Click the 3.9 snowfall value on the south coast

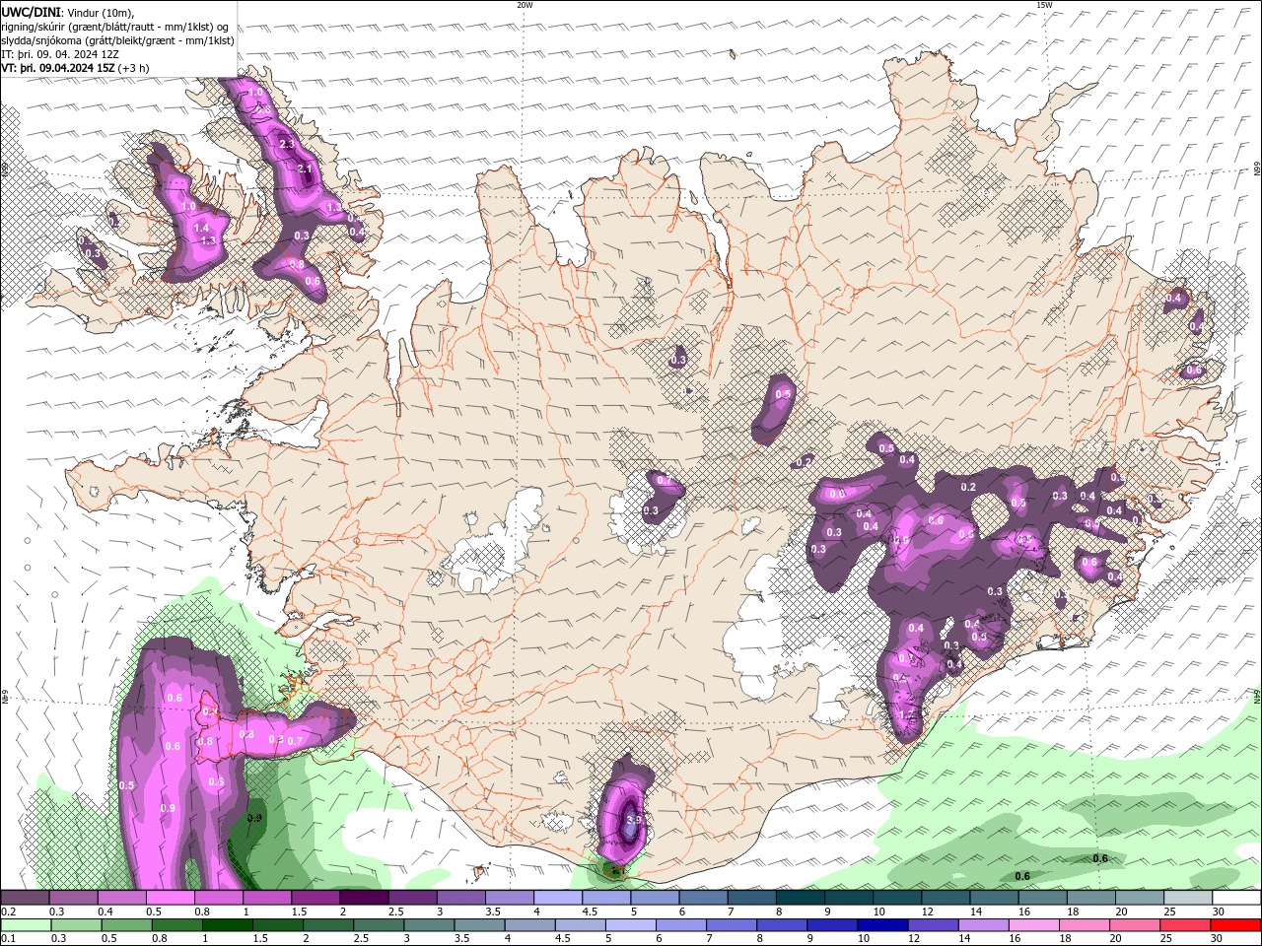634,820
